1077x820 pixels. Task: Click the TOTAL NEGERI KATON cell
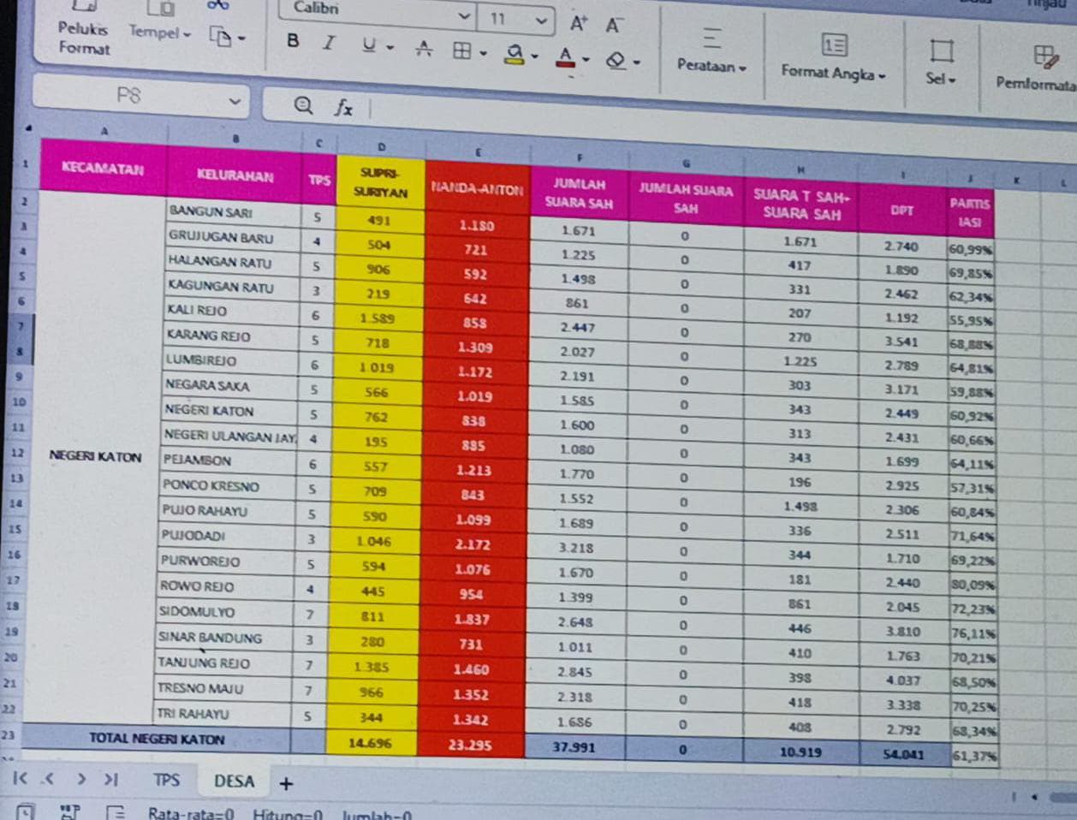pyautogui.click(x=158, y=739)
